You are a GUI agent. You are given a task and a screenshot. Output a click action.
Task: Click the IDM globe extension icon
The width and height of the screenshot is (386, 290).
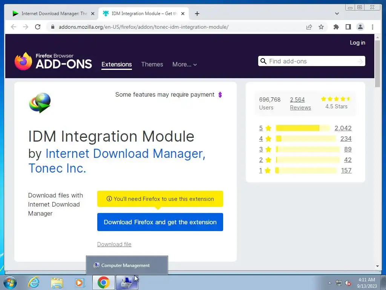pos(40,103)
